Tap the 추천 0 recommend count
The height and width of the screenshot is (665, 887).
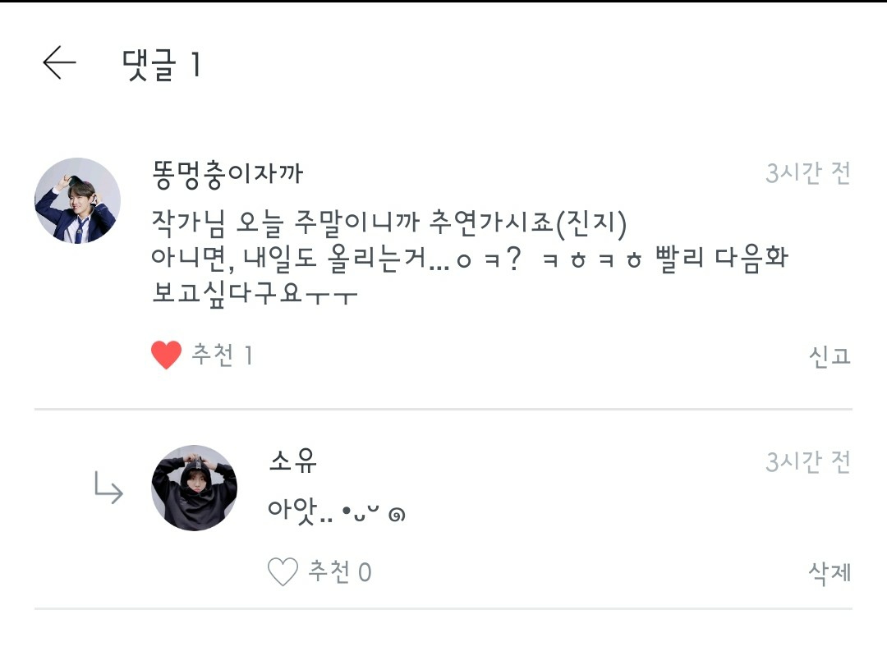[339, 572]
